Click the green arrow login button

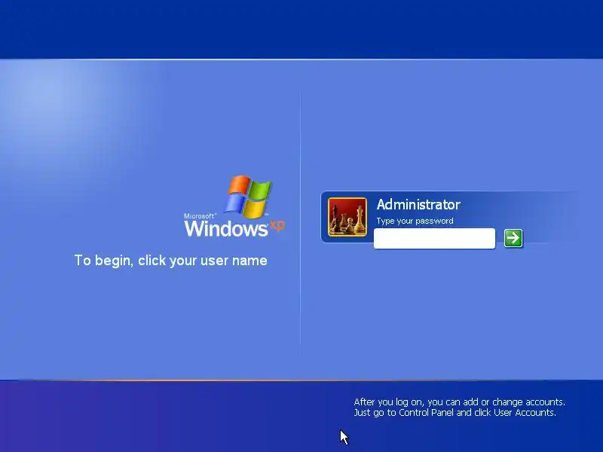click(x=513, y=238)
